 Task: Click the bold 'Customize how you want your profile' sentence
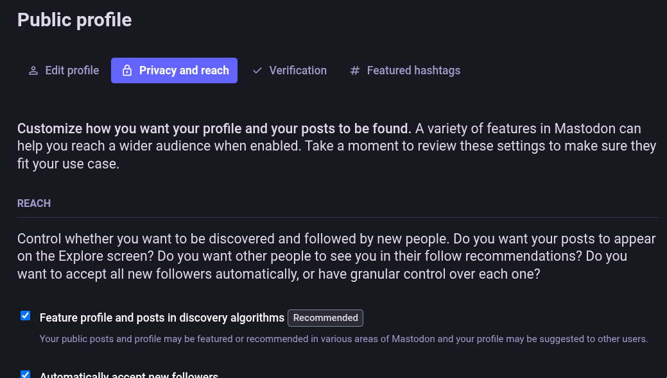(214, 129)
